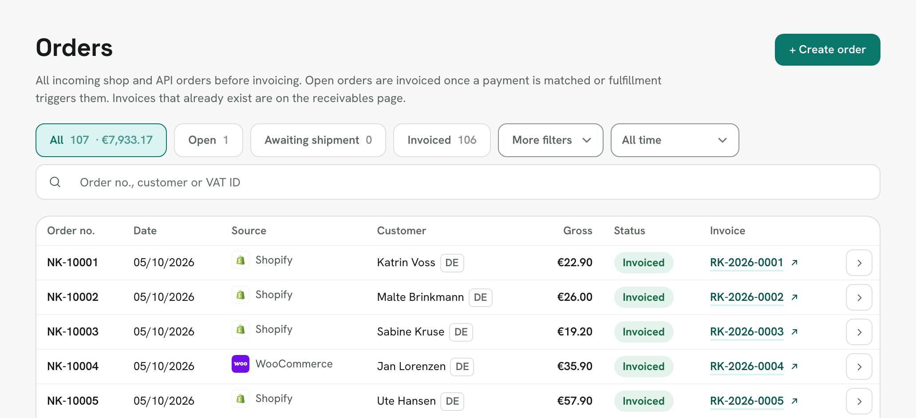Open details chevron for order NK-10001

click(x=859, y=263)
